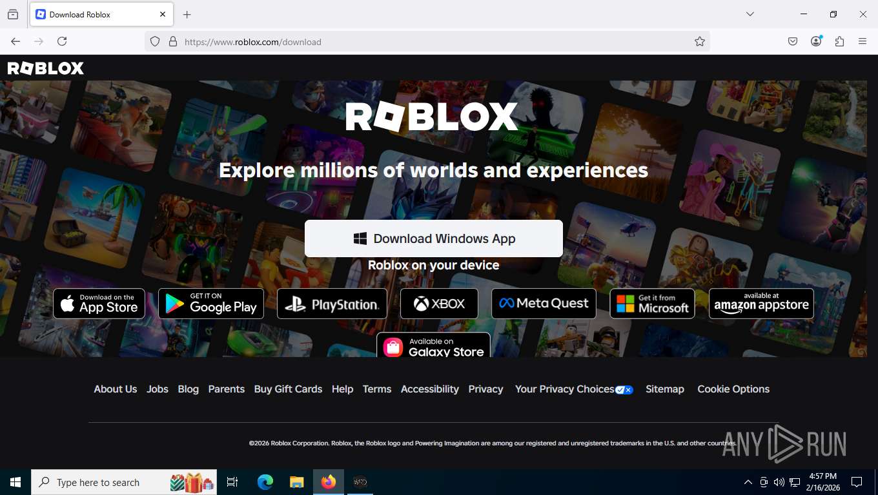
Task: Open the Firefox application menu
Action: click(x=863, y=41)
